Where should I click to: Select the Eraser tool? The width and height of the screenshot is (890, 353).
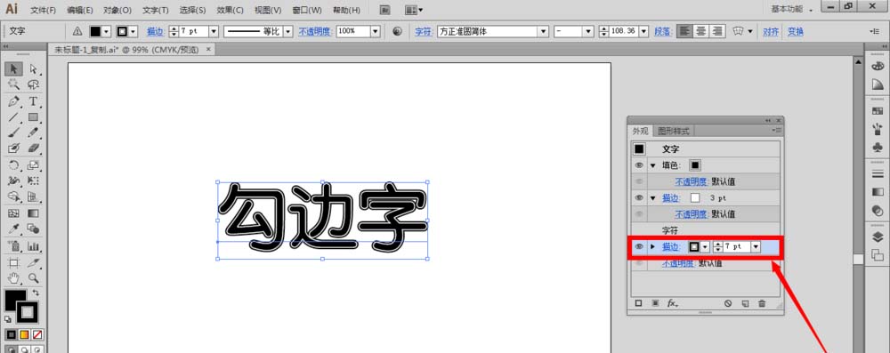click(34, 148)
